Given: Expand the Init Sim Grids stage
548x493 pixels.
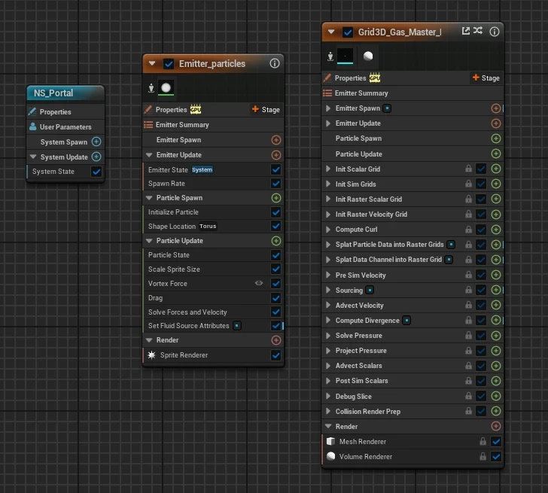Looking at the screenshot, I should pos(328,184).
